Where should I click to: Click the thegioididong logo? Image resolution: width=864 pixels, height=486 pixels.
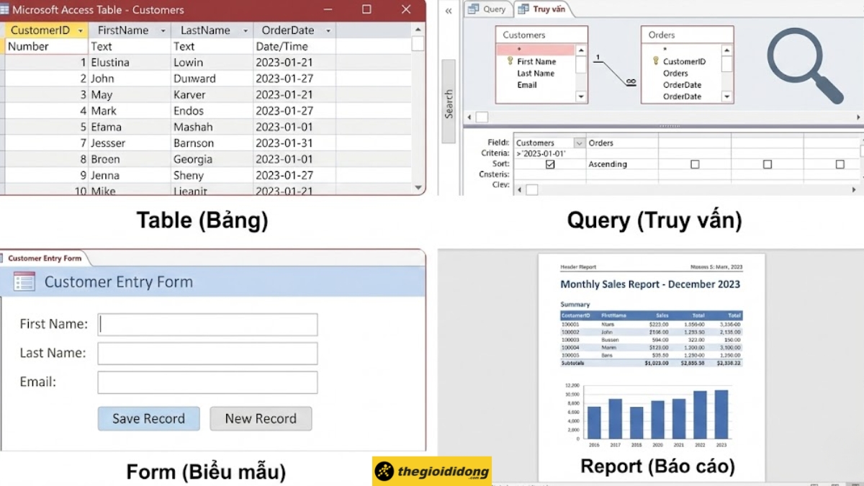click(x=431, y=471)
